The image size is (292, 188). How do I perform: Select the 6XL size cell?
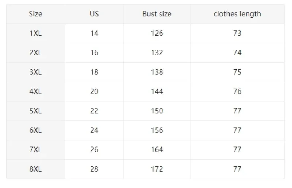35,130
